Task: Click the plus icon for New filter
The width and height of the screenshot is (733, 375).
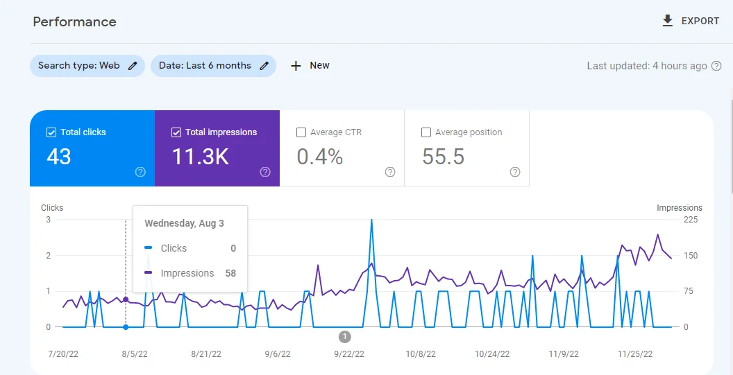Action: [x=296, y=66]
